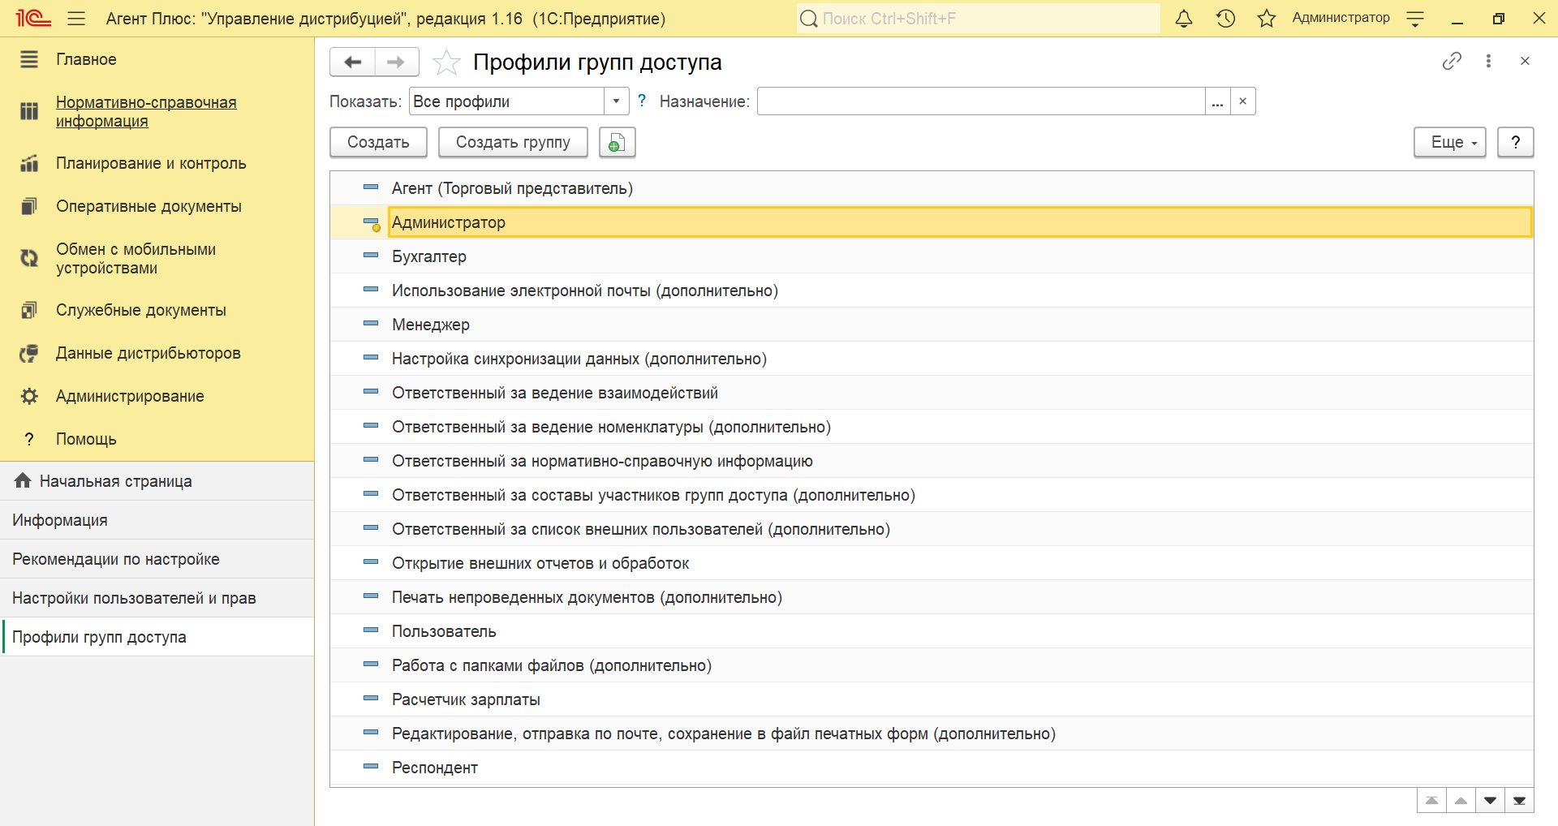Viewport: 1558px width, 826px height.
Task: Click the form help ? button
Action: click(x=1515, y=142)
